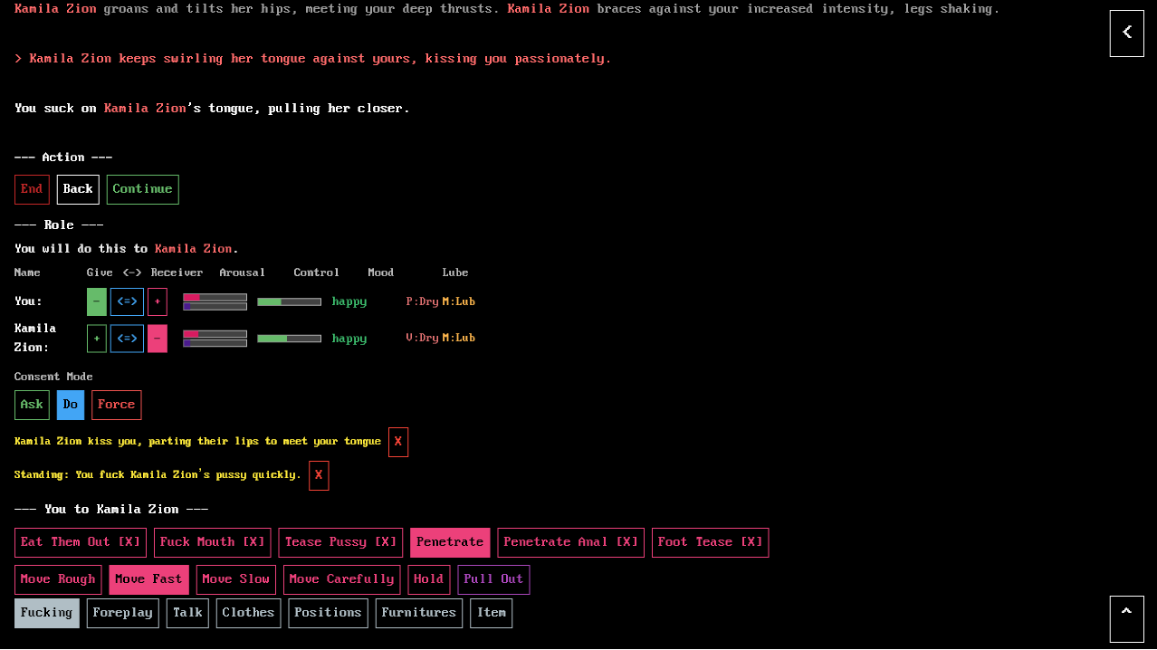The image size is (1157, 650).
Task: Select the first highlighted category tab left of Foreplay
Action: click(47, 613)
